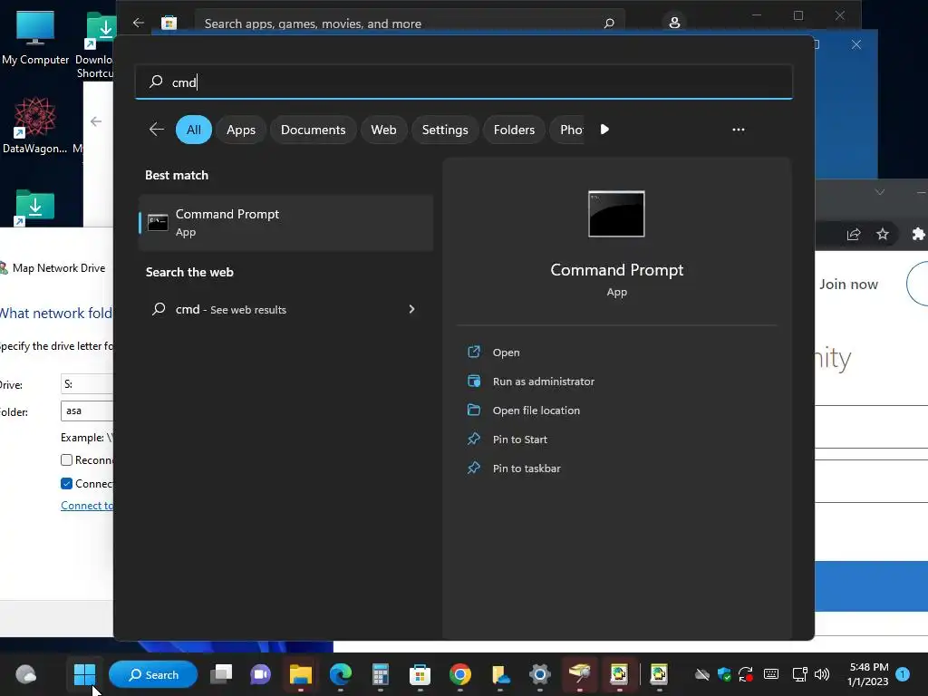Switch to the Folders filter
928x696 pixels.
click(x=514, y=130)
